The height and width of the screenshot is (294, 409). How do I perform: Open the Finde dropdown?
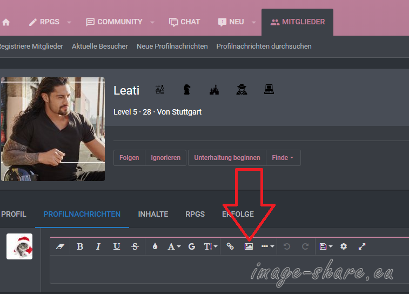[283, 158]
